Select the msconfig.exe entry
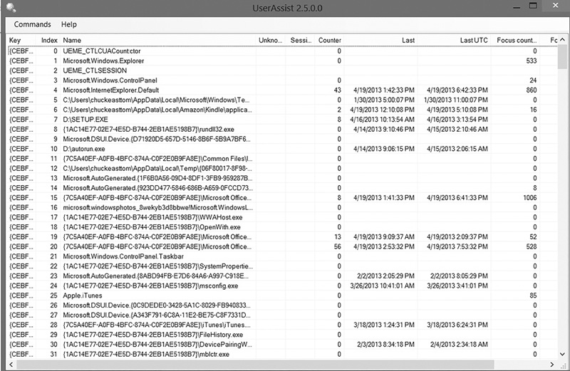This screenshot has width=570, height=371. point(282,286)
